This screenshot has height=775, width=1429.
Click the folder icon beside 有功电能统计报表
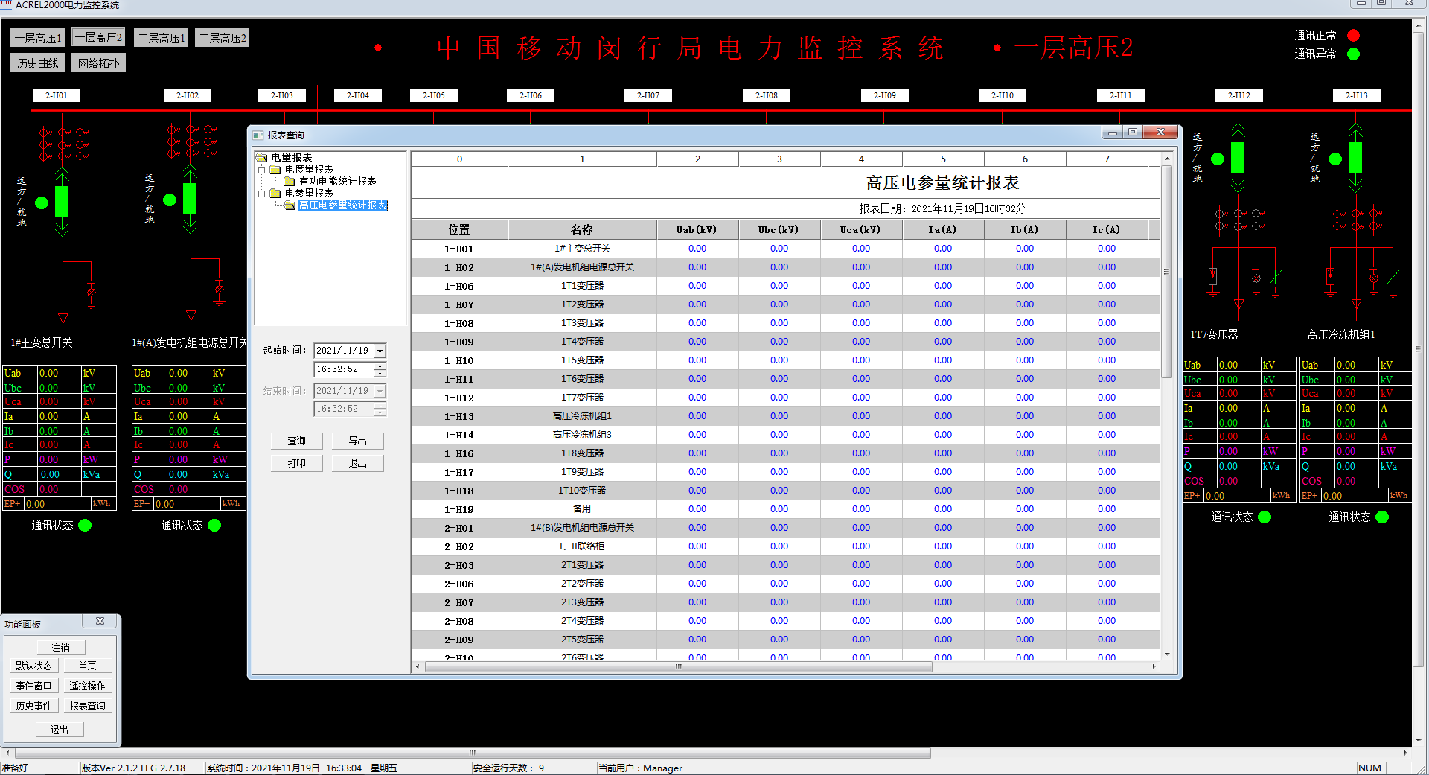(290, 181)
